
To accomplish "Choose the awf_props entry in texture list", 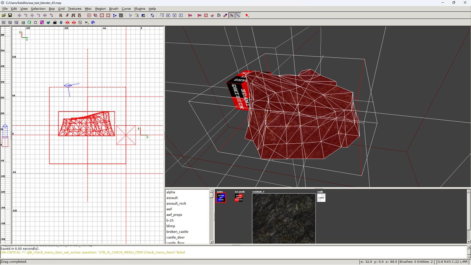I will [174, 215].
